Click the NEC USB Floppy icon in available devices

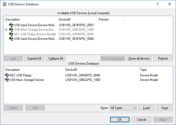tap(11, 34)
